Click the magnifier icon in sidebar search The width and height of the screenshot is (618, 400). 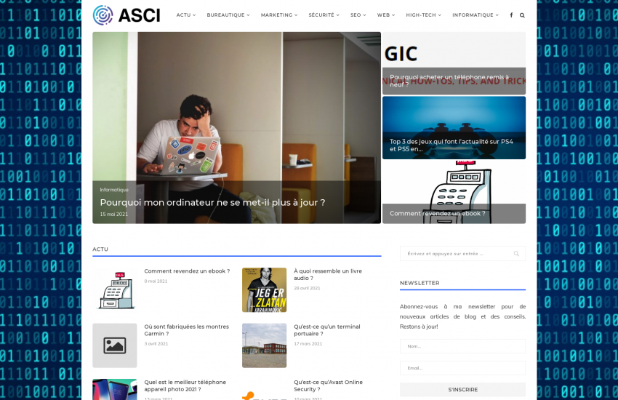pyautogui.click(x=516, y=254)
